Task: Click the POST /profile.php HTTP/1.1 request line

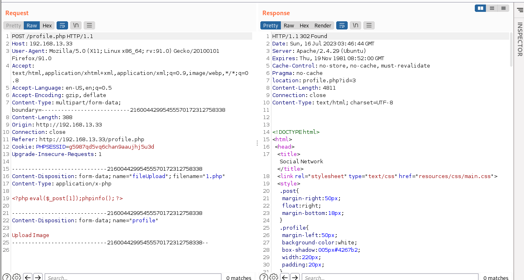Action: click(x=52, y=36)
